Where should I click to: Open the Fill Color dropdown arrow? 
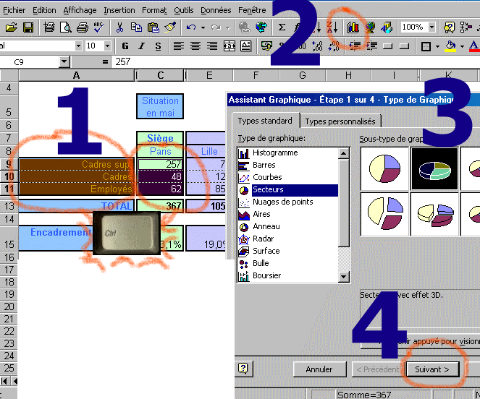462,46
